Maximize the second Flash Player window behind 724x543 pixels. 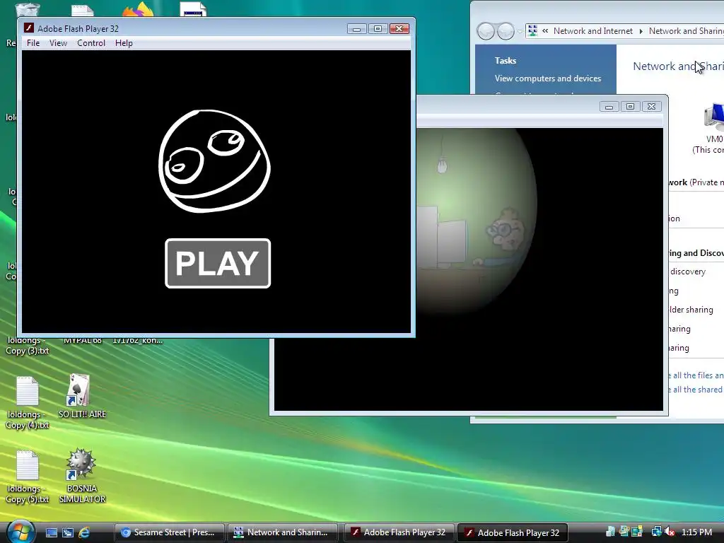click(x=630, y=107)
